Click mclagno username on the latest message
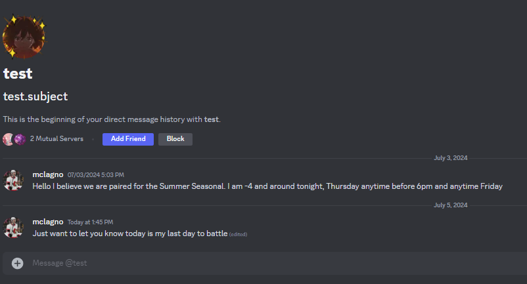 point(48,222)
